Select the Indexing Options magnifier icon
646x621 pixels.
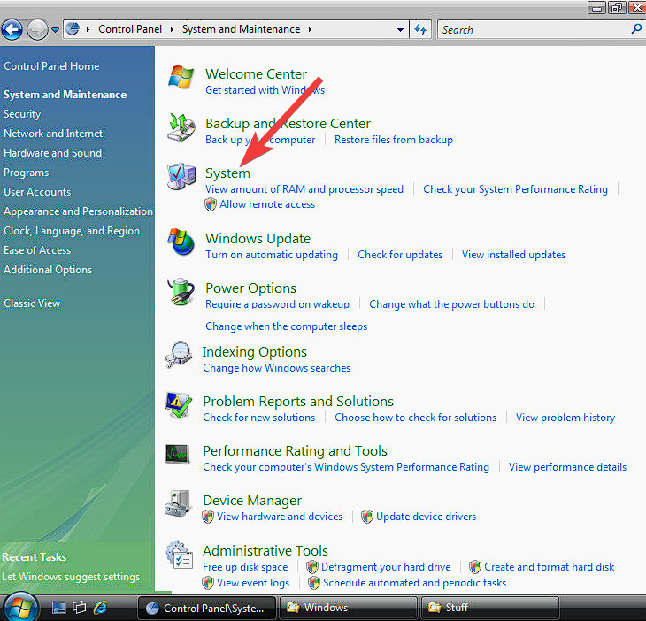click(179, 356)
